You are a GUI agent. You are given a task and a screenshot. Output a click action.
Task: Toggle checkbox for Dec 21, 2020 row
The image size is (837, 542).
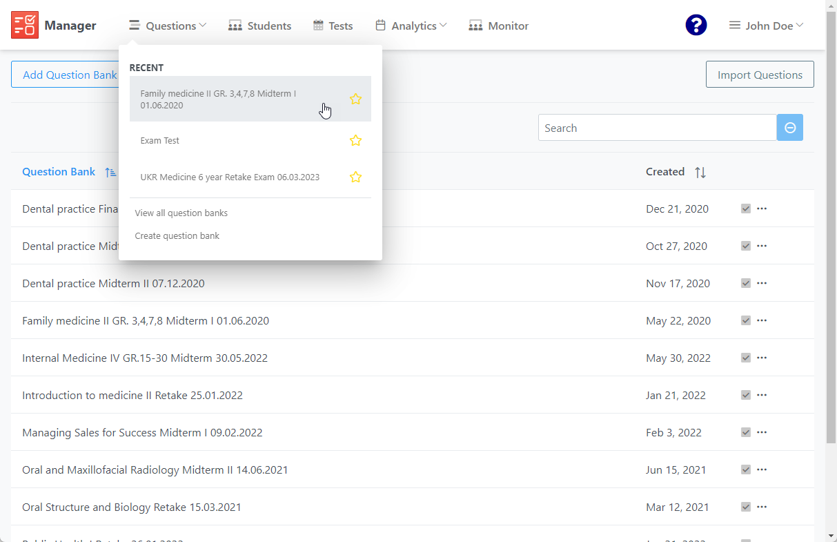point(745,209)
